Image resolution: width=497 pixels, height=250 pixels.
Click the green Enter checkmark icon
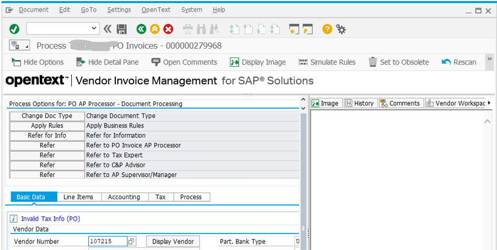14,29
